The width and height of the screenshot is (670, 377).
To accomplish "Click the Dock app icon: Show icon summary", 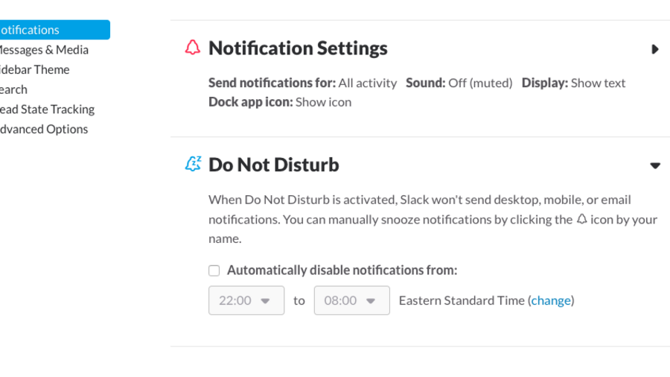I will [x=280, y=102].
